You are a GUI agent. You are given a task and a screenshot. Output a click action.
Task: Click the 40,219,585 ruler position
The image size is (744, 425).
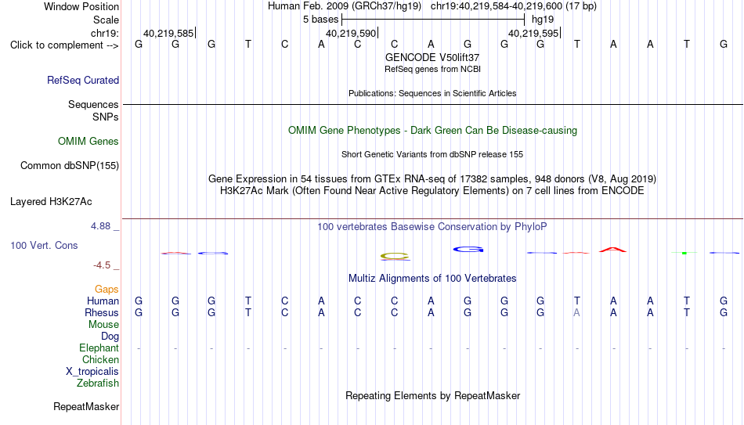(168, 33)
